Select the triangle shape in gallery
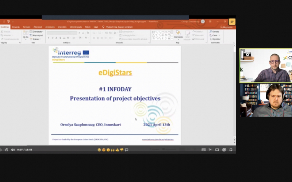This screenshot has height=182, width=292. click(153, 35)
